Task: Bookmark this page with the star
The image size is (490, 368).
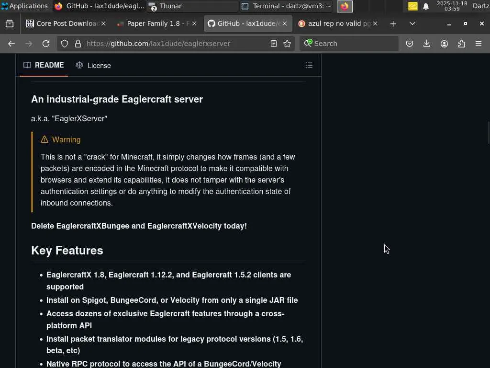Action: point(287,44)
